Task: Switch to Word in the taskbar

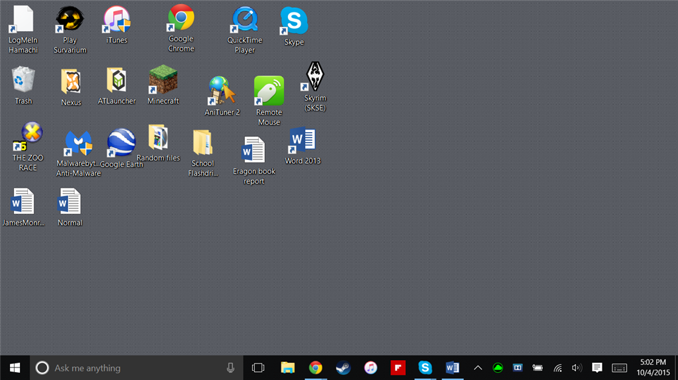Action: [452, 368]
